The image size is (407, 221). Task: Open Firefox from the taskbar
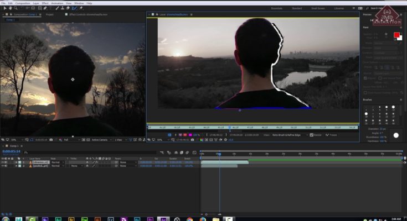203,219
